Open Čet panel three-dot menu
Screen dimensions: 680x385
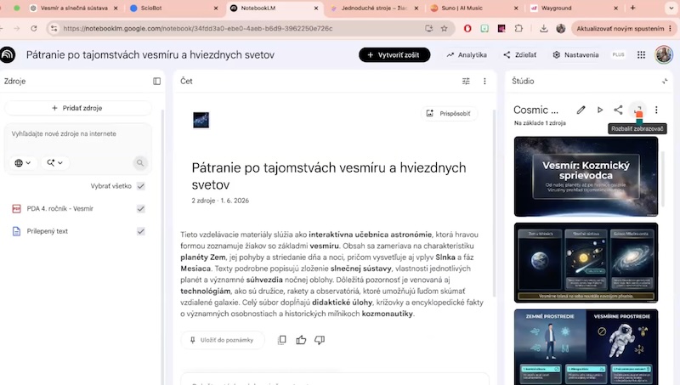484,81
